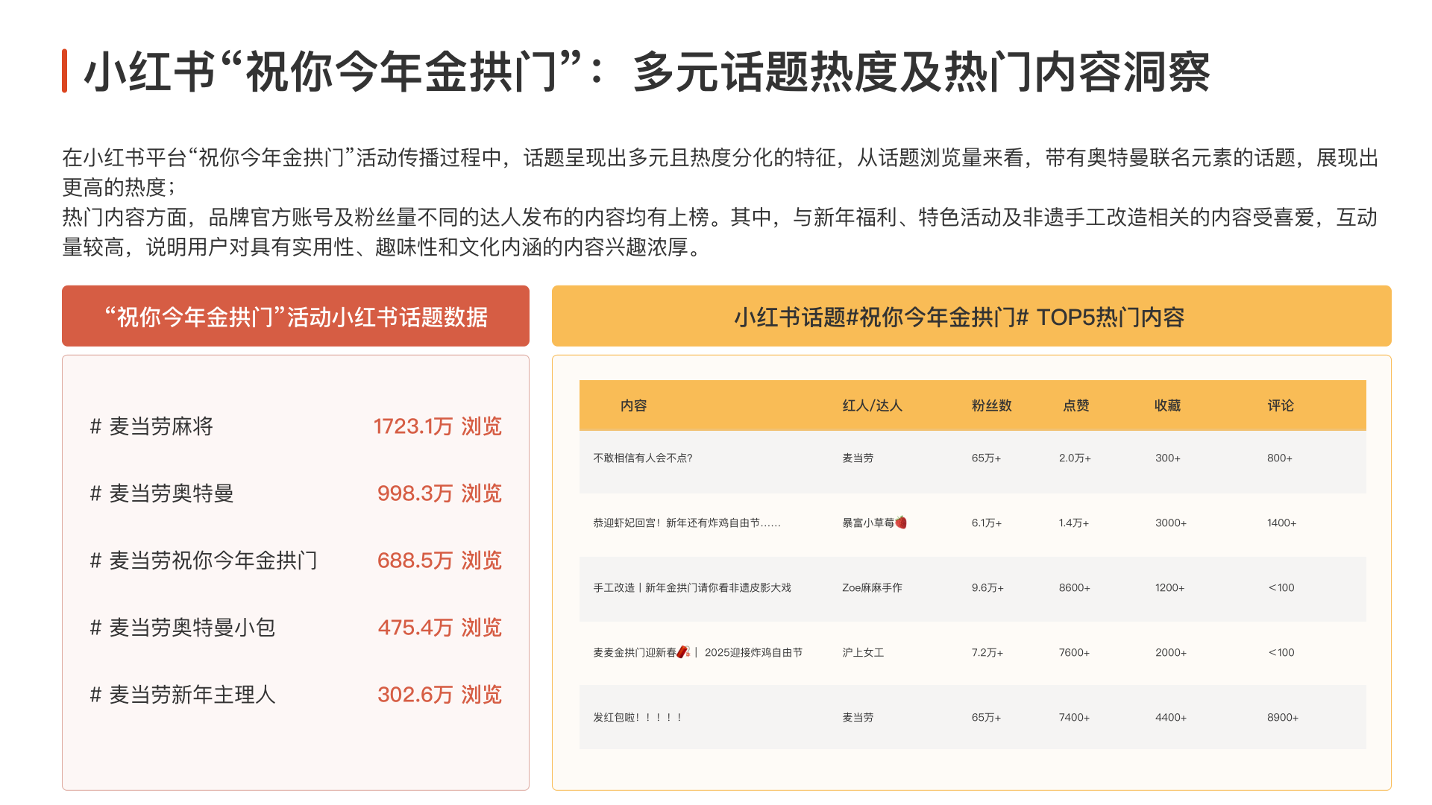
Task: Click the value 475.4万 浏览
Action: pos(439,628)
